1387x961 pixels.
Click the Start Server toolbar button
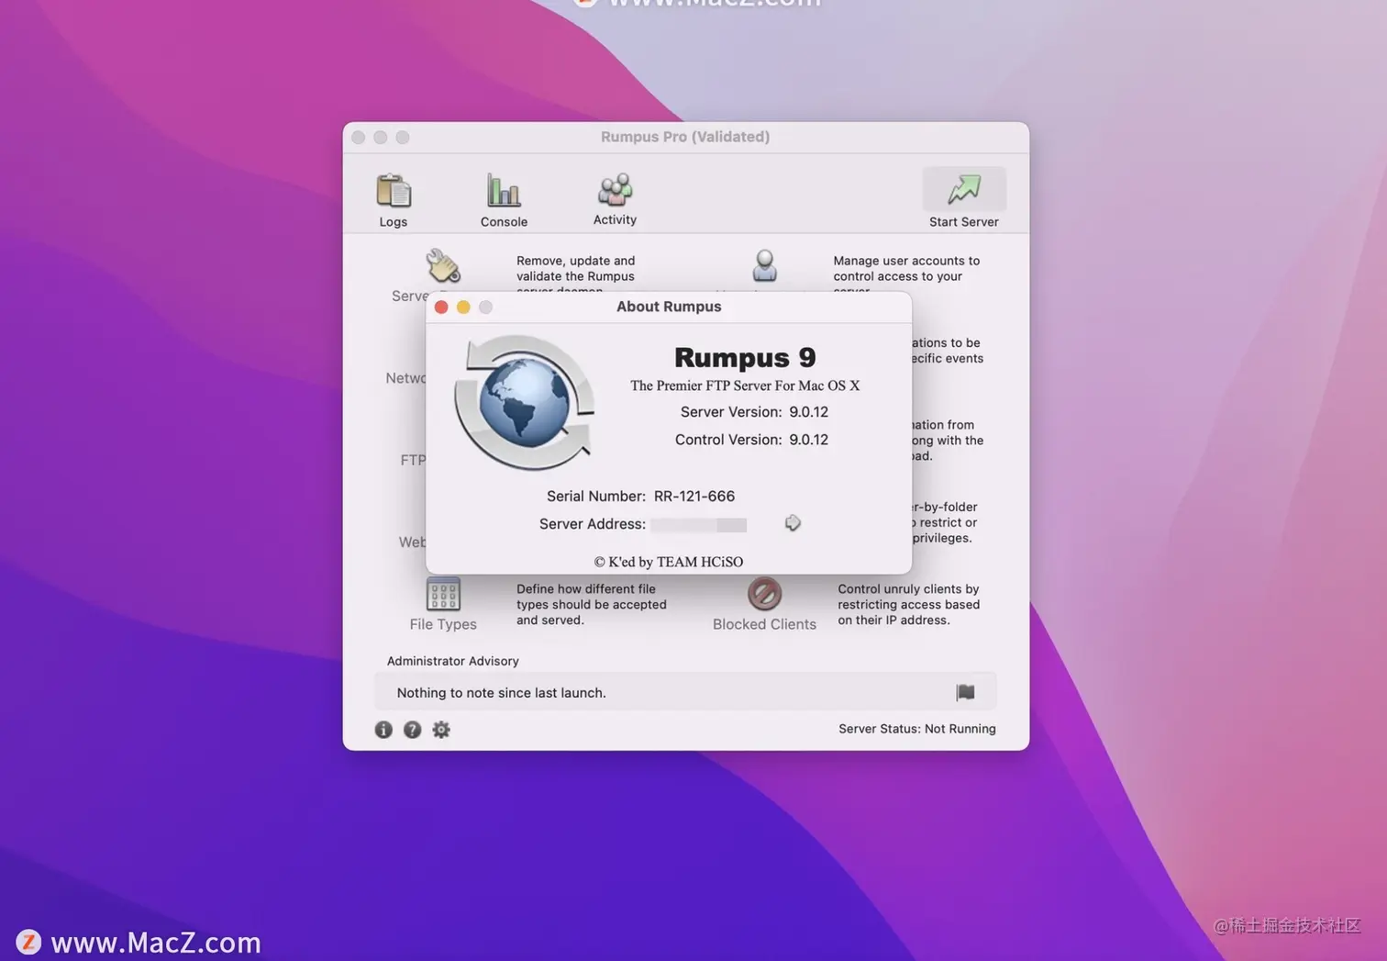[963, 198]
